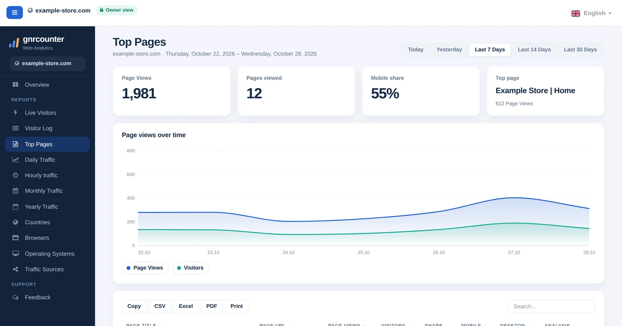Toggle the Visitors chart series
Screen dimensions: 622x326
(190, 268)
